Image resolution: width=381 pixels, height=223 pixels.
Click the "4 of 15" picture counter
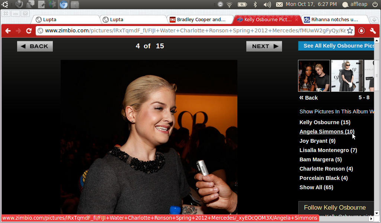tap(150, 46)
